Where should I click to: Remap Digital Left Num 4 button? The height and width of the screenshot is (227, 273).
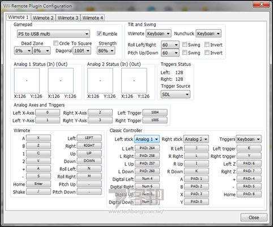pos(147,179)
